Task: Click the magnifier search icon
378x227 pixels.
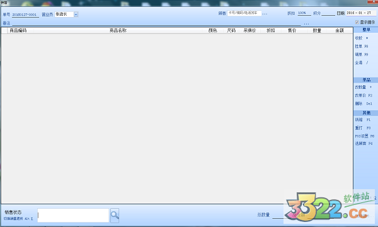Action: (x=115, y=216)
